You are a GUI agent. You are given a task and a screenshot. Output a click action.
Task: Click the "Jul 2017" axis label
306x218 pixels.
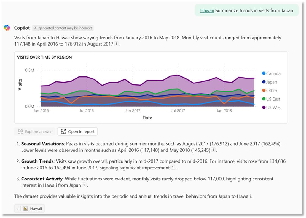(x=178, y=111)
